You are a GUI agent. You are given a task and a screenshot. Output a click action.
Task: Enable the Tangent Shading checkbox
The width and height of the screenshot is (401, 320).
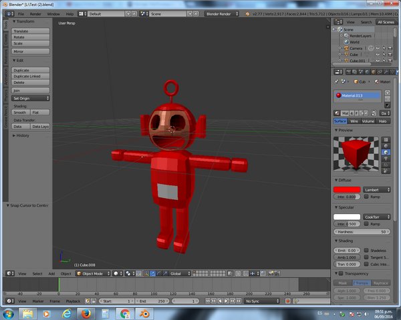point(366,257)
